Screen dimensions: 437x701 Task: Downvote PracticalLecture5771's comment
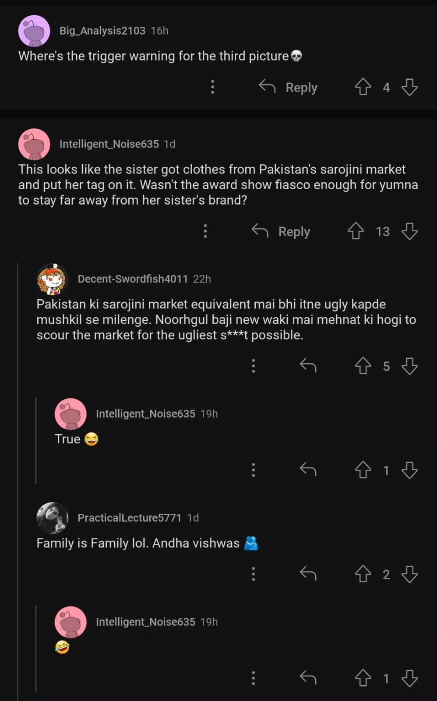pyautogui.click(x=409, y=574)
